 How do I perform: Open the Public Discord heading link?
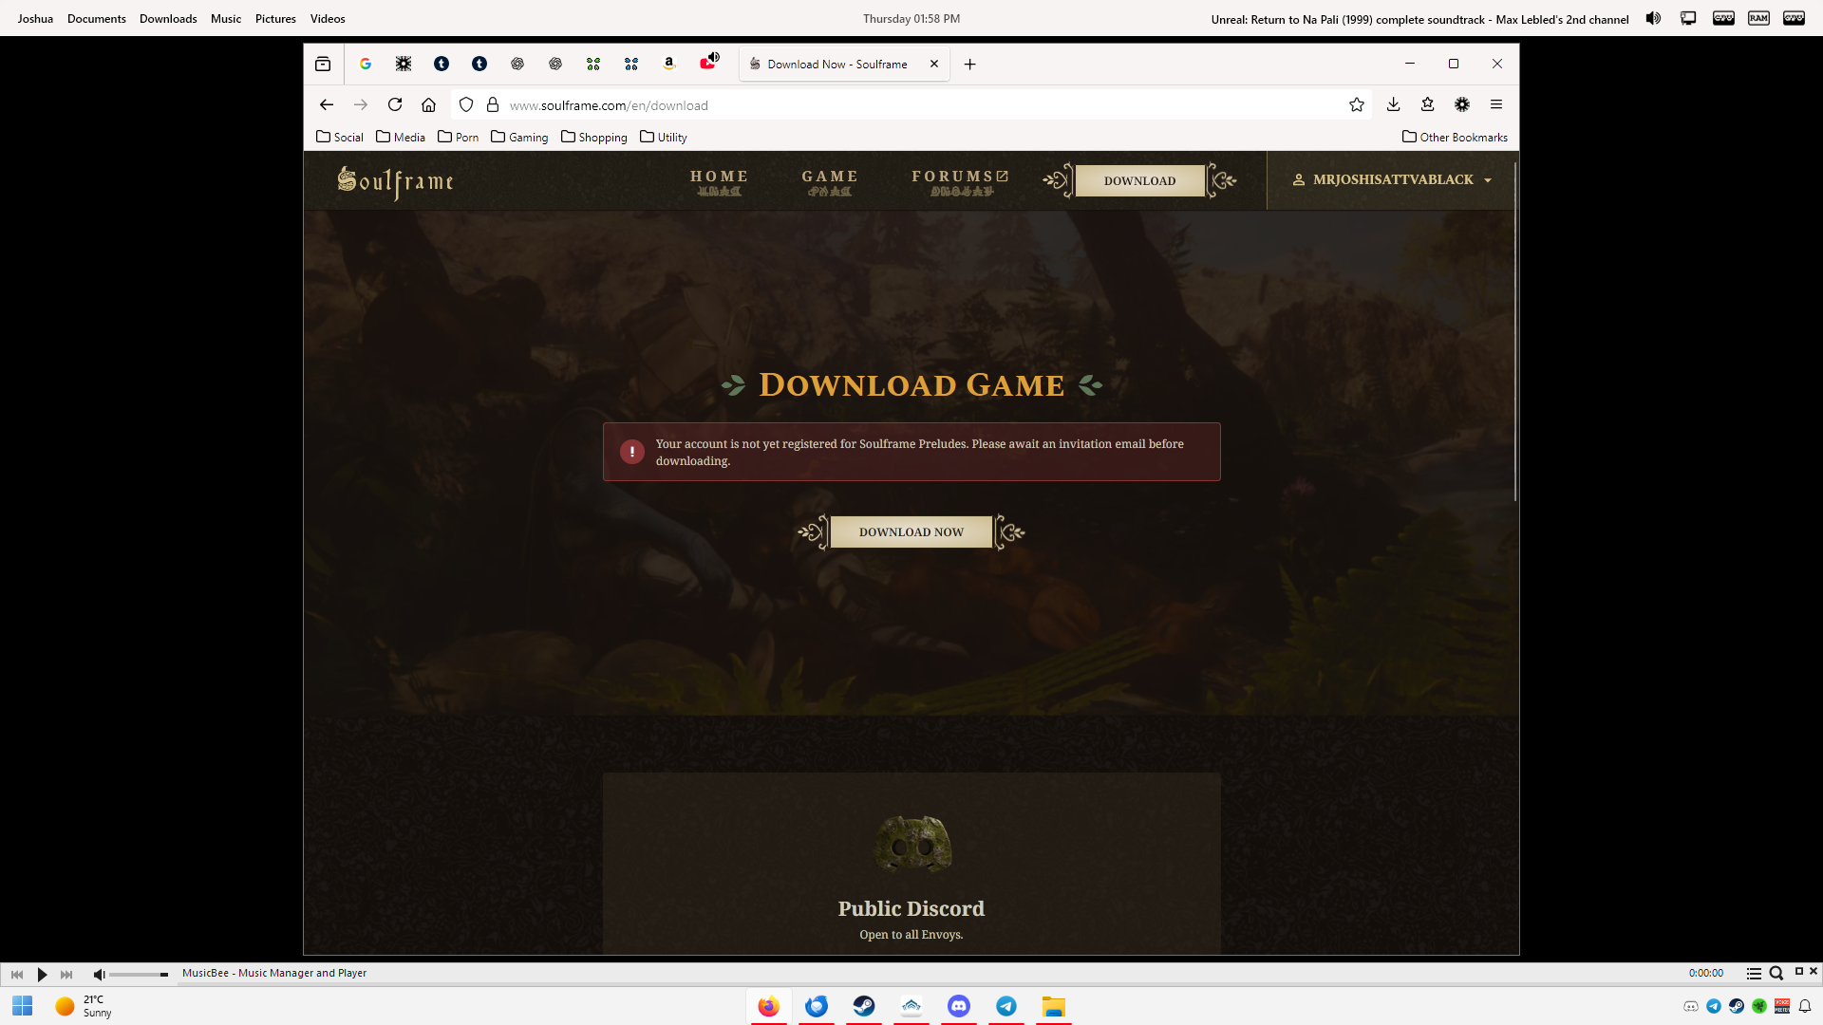911,908
